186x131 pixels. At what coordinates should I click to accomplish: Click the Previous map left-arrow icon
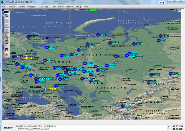pos(7,20)
